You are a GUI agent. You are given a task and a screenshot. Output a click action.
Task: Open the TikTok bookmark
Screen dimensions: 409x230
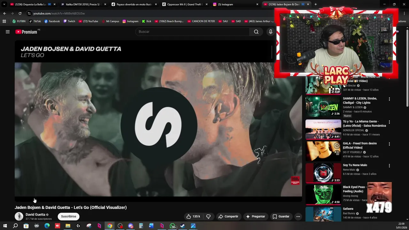[35, 21]
